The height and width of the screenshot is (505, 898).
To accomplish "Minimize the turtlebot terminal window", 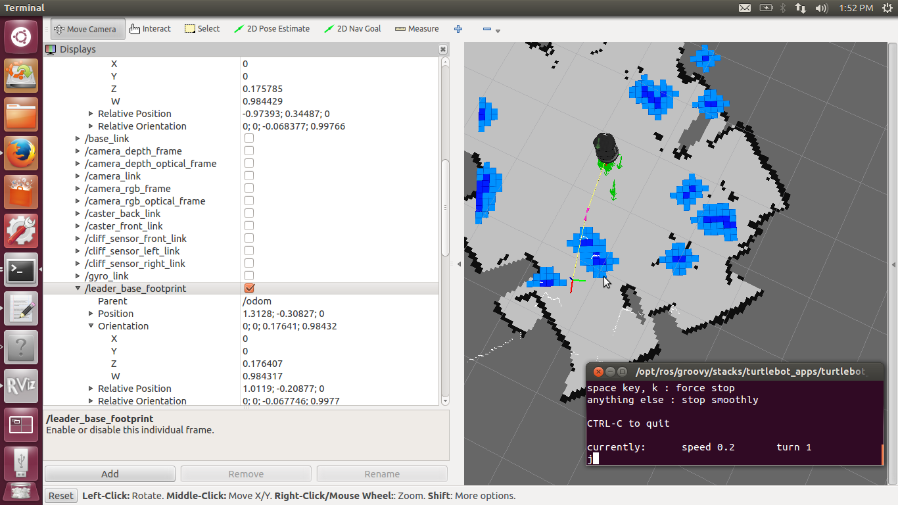I will [610, 372].
